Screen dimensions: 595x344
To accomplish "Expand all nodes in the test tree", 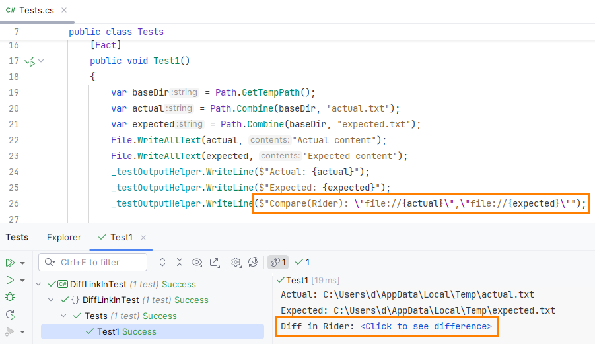I will coord(163,263).
